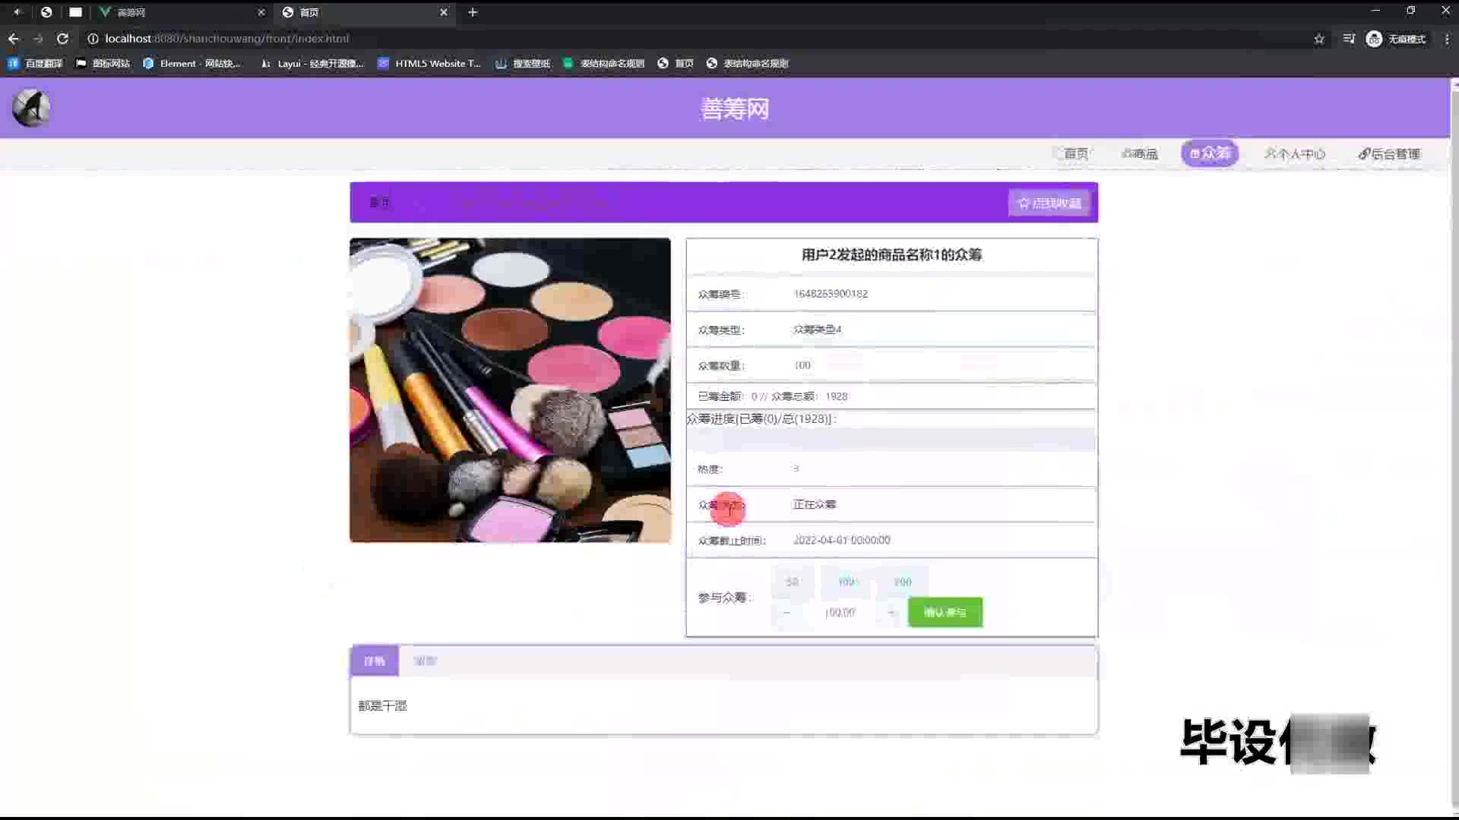
Task: Decrease amount with the minus stepper
Action: pyautogui.click(x=786, y=612)
